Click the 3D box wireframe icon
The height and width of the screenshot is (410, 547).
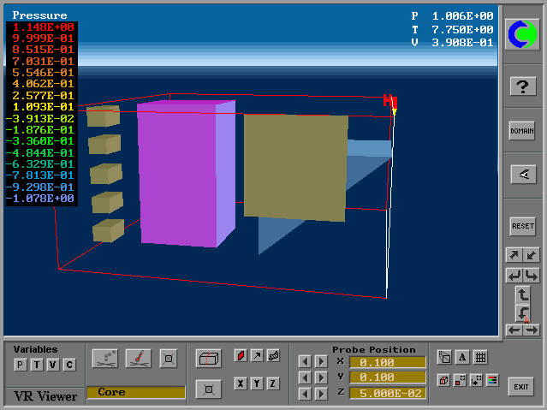tap(208, 359)
